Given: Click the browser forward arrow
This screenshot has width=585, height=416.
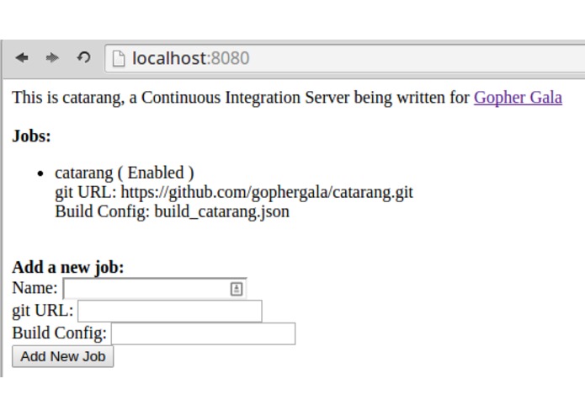Looking at the screenshot, I should 52,58.
